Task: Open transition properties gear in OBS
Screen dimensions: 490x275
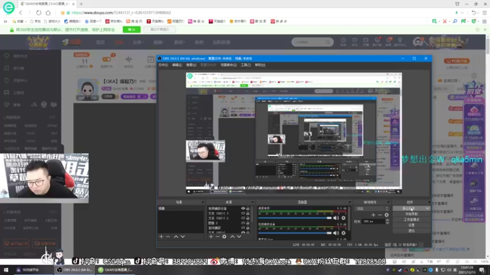Action: tap(386, 215)
